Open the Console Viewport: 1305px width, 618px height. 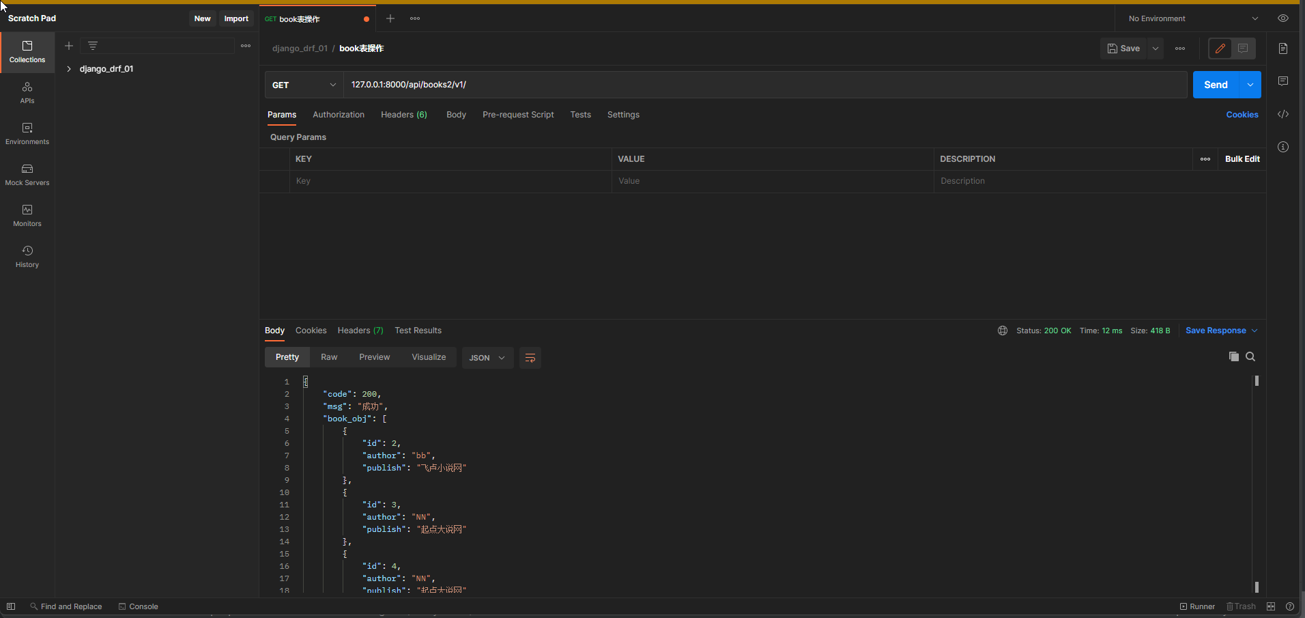click(x=139, y=606)
